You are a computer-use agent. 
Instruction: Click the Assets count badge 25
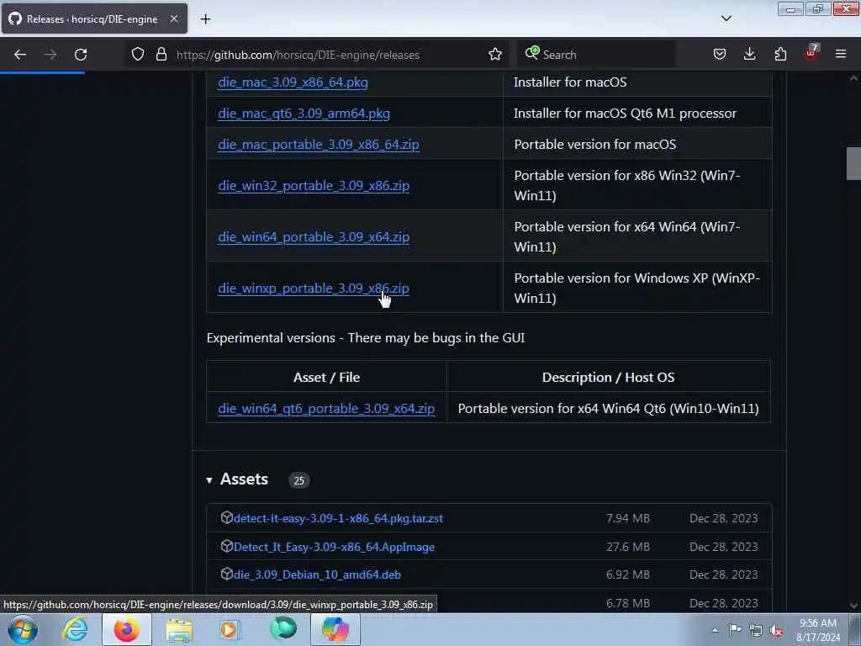coord(298,480)
